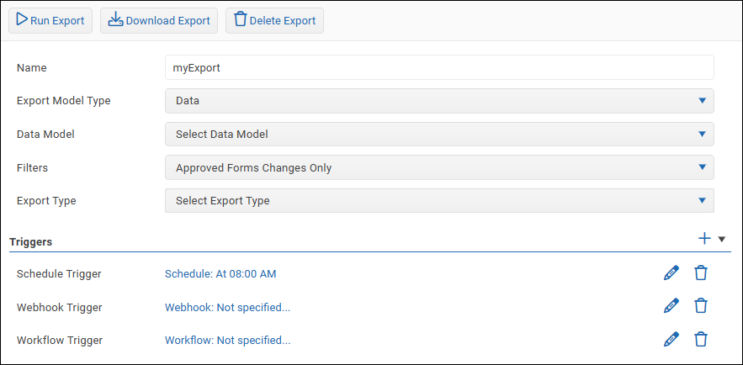Edit the Schedule Trigger with pencil icon

point(671,273)
